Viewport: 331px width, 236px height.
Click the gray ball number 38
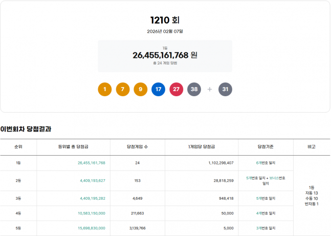194,89
